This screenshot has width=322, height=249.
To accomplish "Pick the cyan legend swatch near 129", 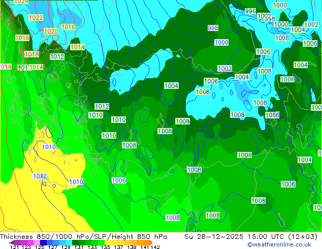I will coord(69,242).
